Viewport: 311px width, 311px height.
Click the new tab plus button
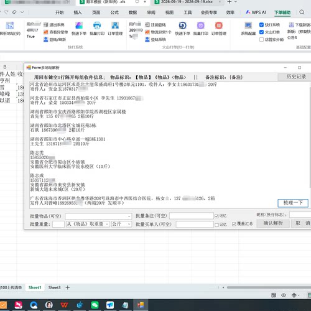coord(229,2)
